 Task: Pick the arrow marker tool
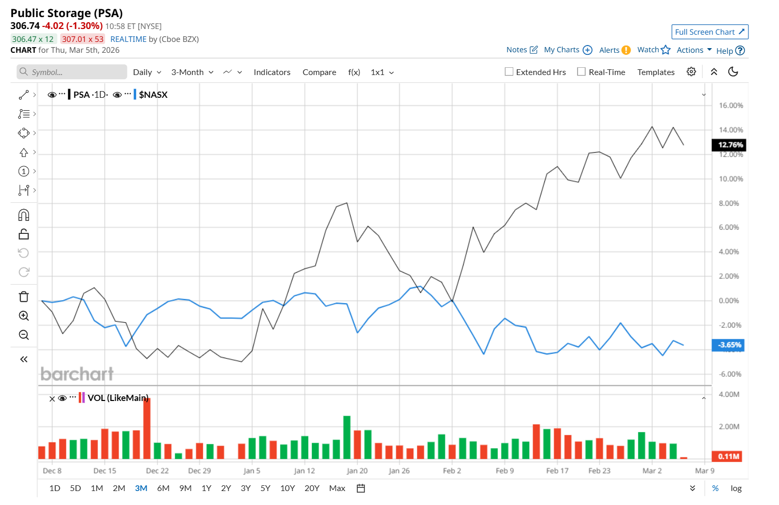[24, 152]
